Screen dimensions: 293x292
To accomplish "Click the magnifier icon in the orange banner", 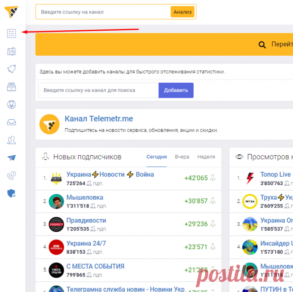I will 262,45.
